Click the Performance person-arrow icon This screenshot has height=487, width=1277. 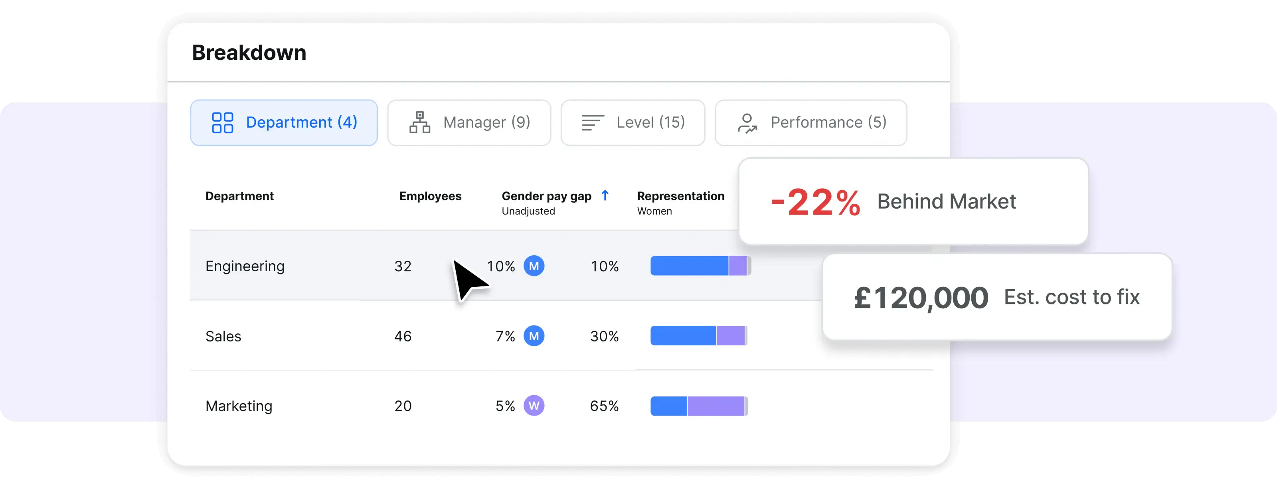tap(747, 122)
